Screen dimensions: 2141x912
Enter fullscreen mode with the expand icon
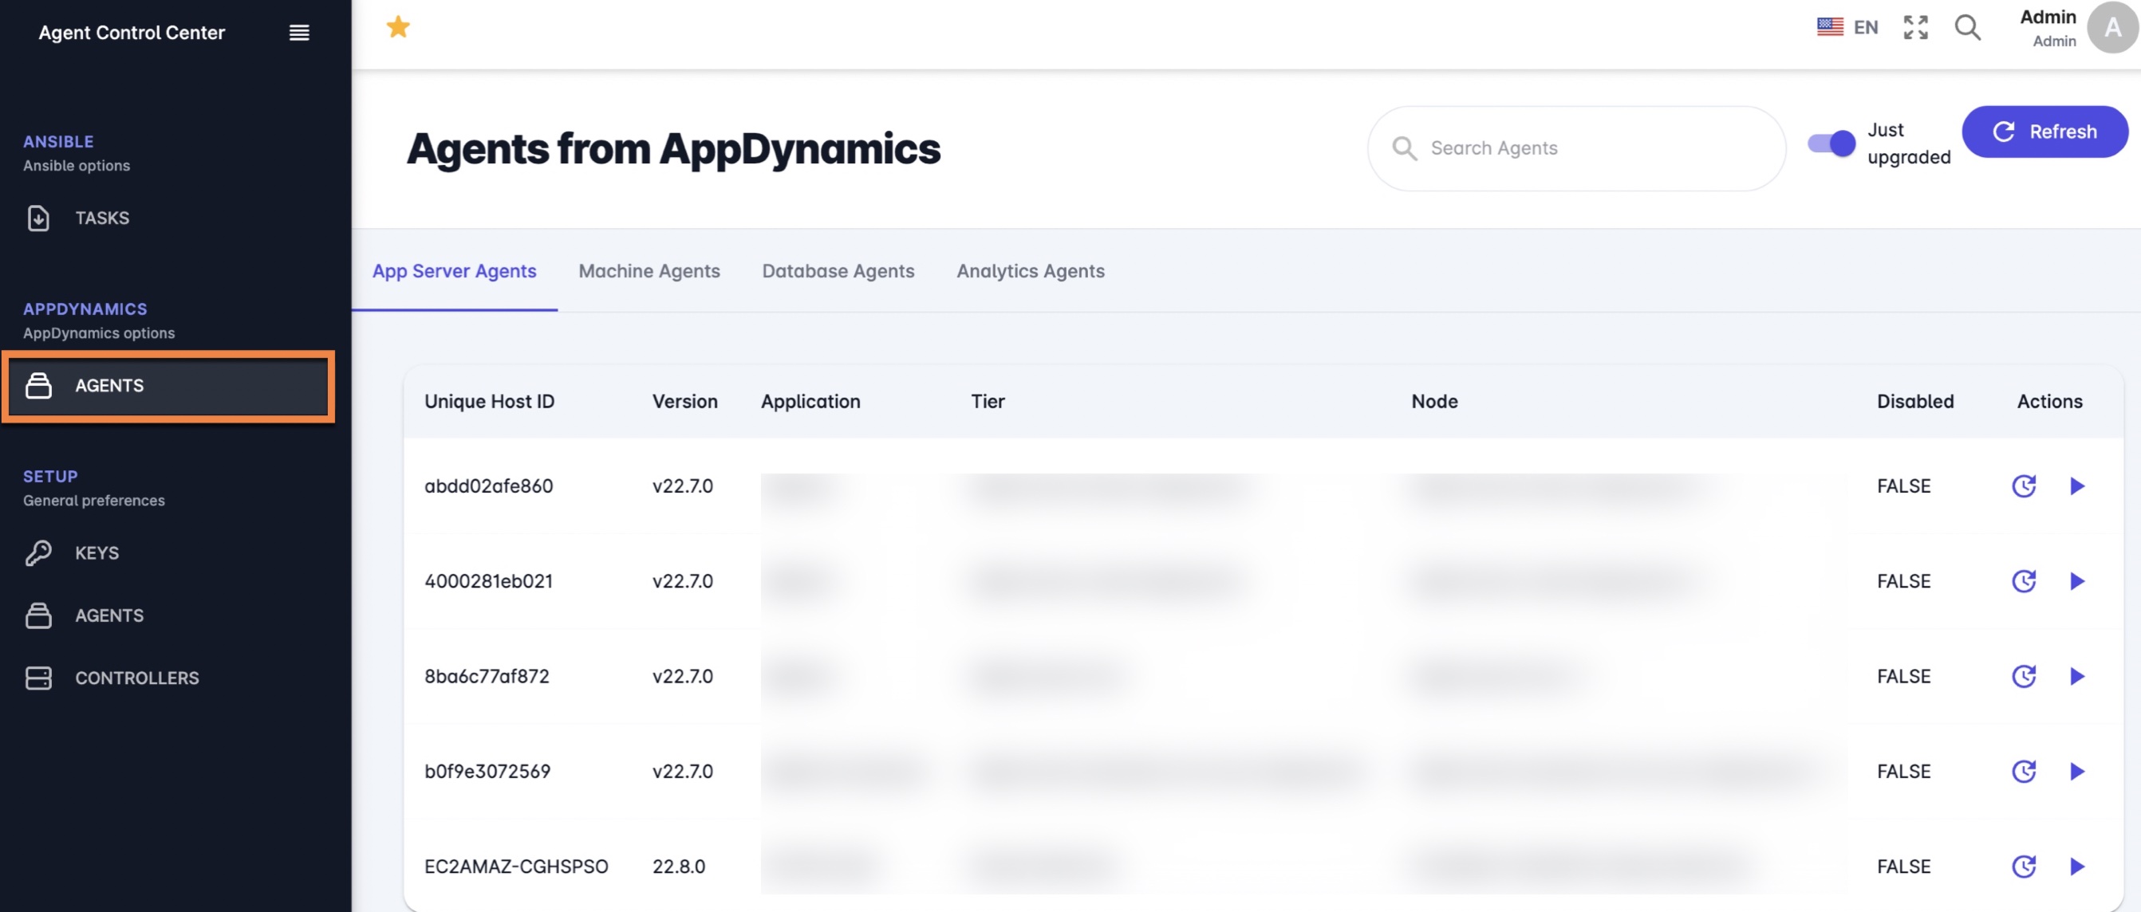(1916, 27)
